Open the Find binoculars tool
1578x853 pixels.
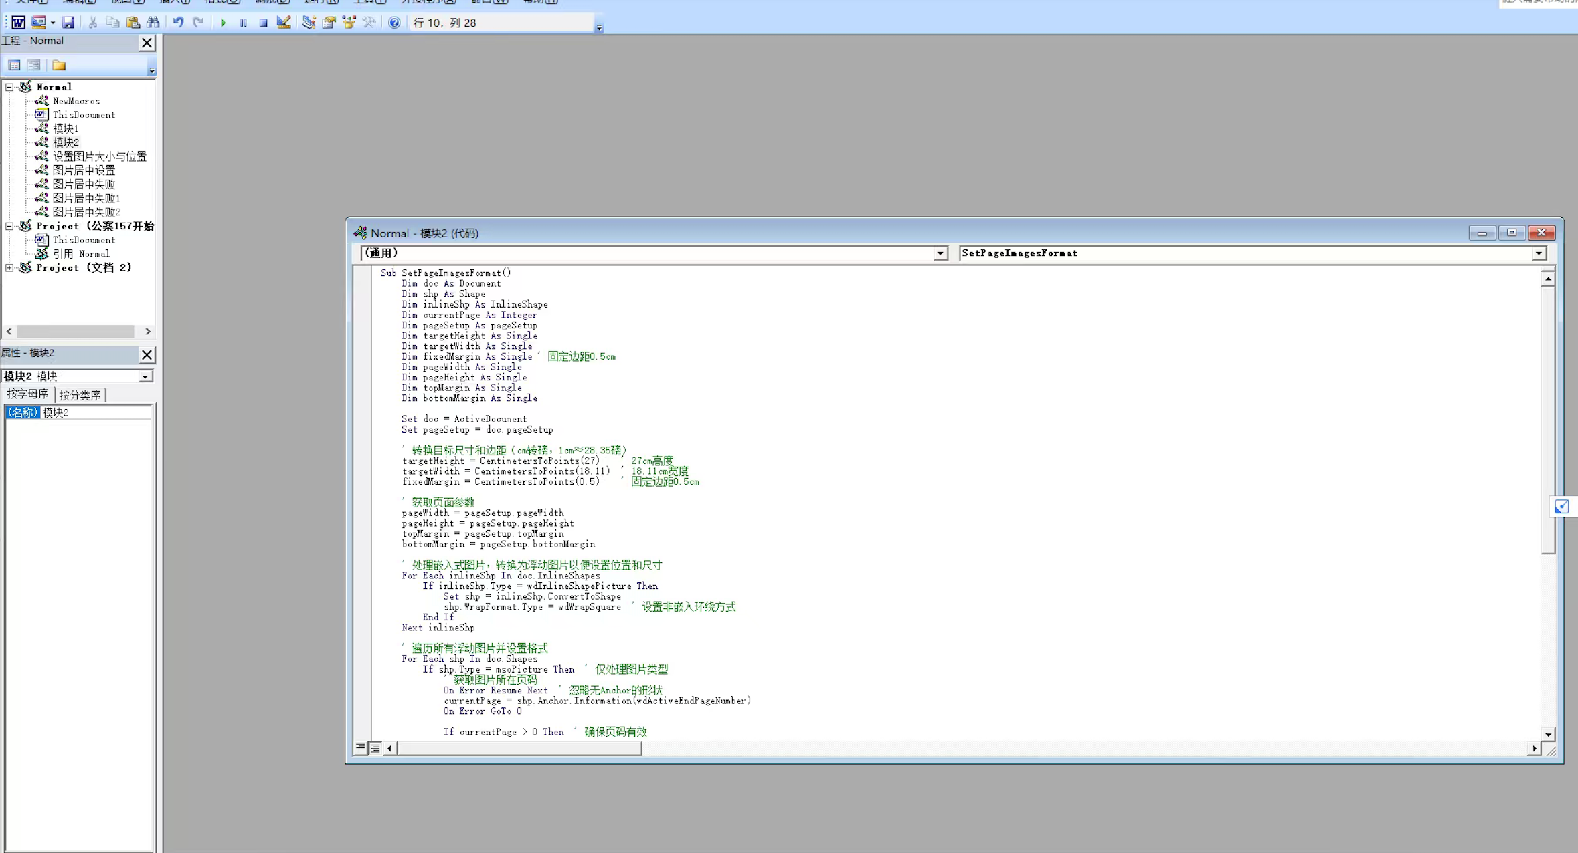153,23
